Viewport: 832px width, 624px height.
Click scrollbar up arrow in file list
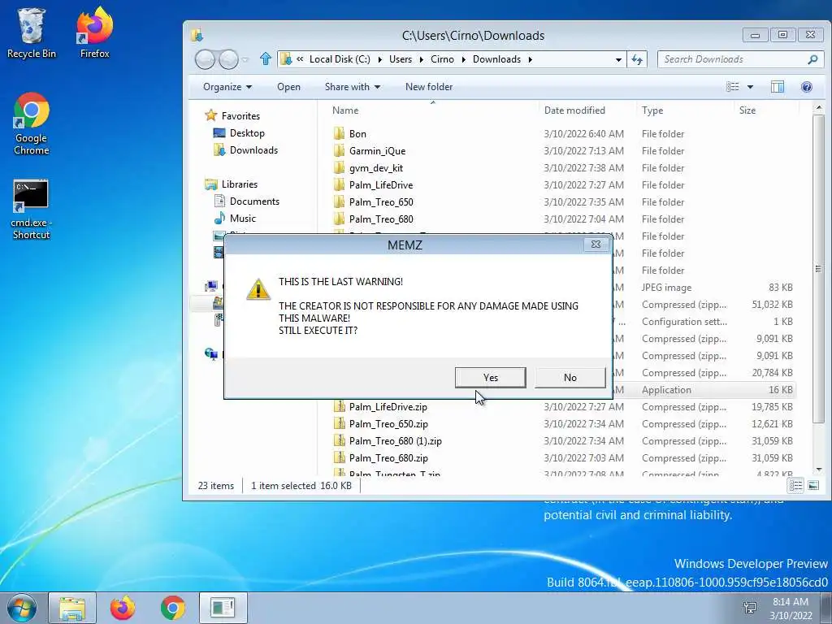tap(817, 108)
